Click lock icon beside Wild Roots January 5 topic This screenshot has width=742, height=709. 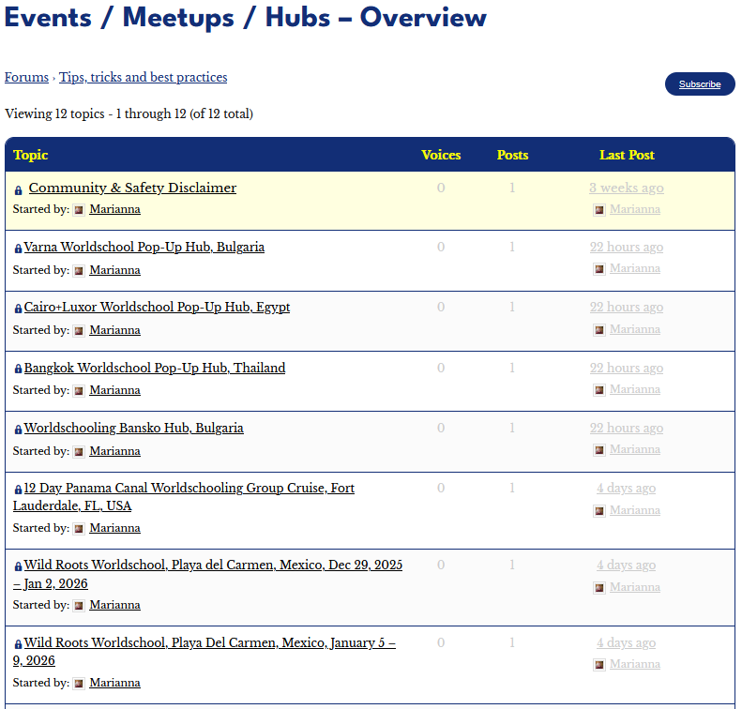pyautogui.click(x=18, y=643)
